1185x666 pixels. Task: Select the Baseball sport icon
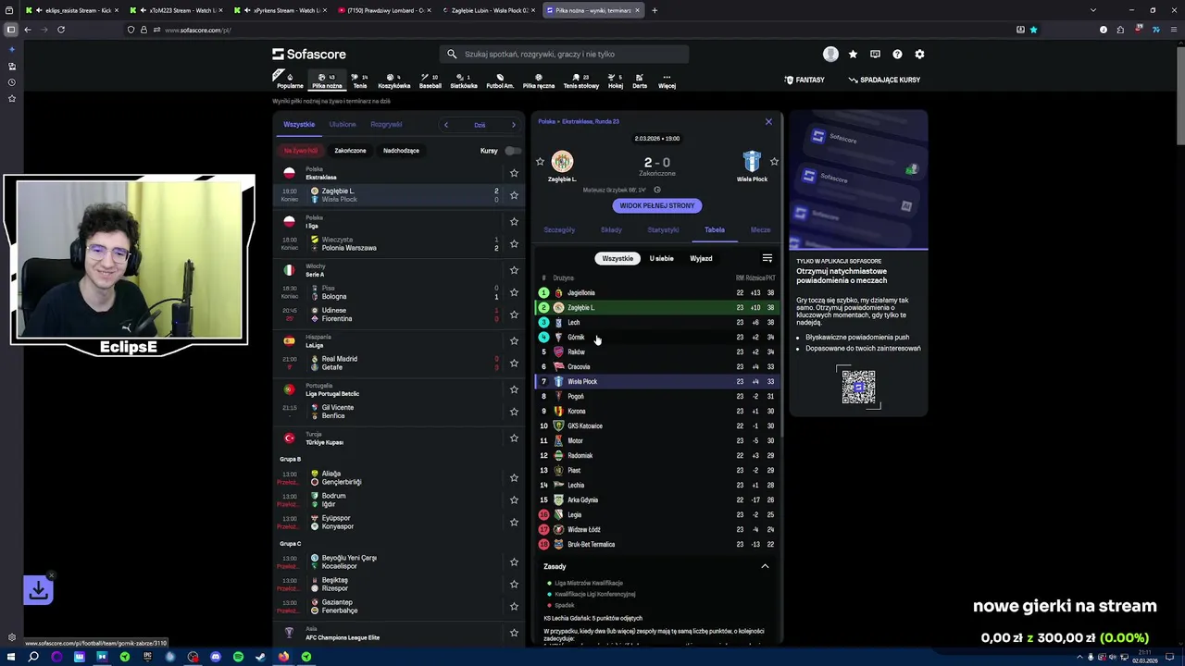pos(430,80)
